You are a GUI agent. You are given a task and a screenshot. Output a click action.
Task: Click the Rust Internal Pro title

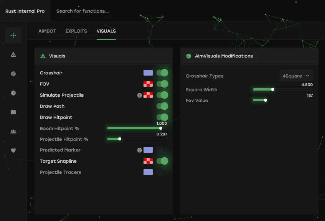click(x=25, y=11)
